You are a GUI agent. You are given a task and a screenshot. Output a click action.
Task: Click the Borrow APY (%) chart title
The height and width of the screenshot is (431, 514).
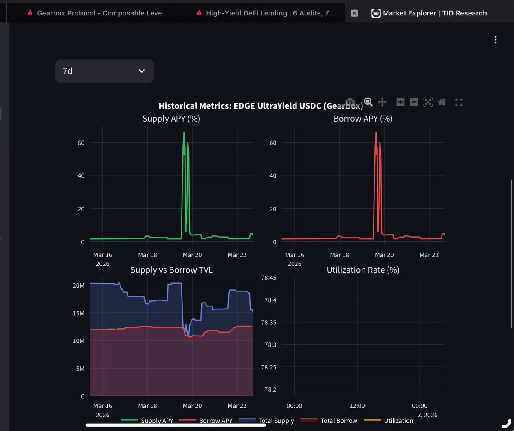tap(363, 119)
